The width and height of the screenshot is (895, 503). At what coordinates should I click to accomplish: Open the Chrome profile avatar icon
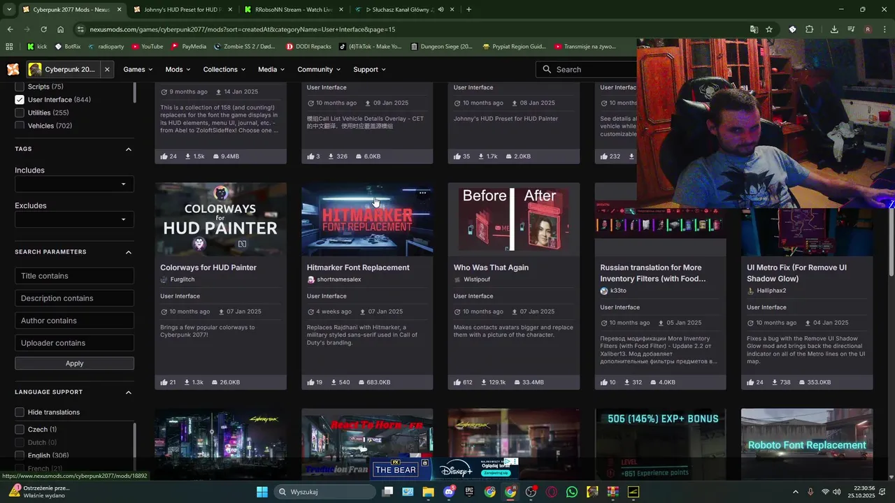[868, 29]
